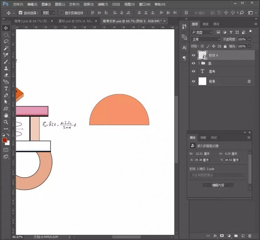Screen dimensions: 260x240
Task: Select the Horizontal Type tool
Action: point(6,89)
